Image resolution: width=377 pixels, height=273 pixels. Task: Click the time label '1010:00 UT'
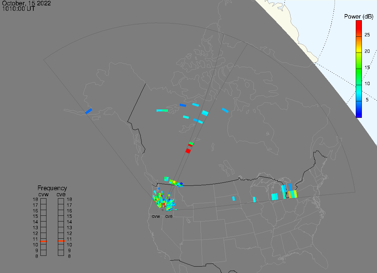(18, 9)
